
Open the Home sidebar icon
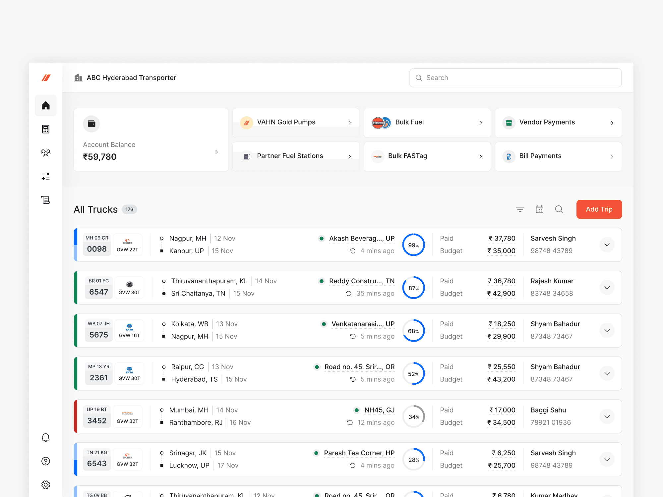tap(46, 106)
